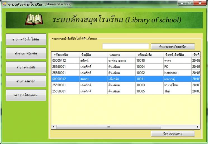Click the app icon in the title bar
Image resolution: width=208 pixels, height=144 pixels.
(x=4, y=4)
